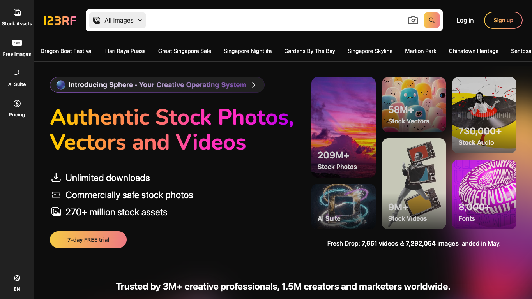Select Hari Raya Puasa topic
The width and height of the screenshot is (532, 299).
click(x=125, y=51)
